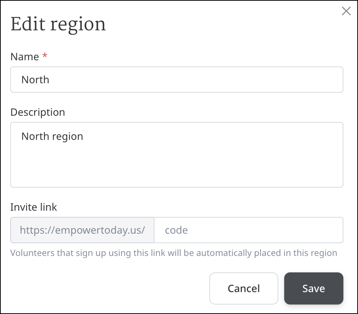Close the Edit region dialog
This screenshot has height=314, width=358.
coord(346,11)
